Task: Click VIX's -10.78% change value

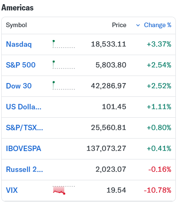Action: (157, 190)
